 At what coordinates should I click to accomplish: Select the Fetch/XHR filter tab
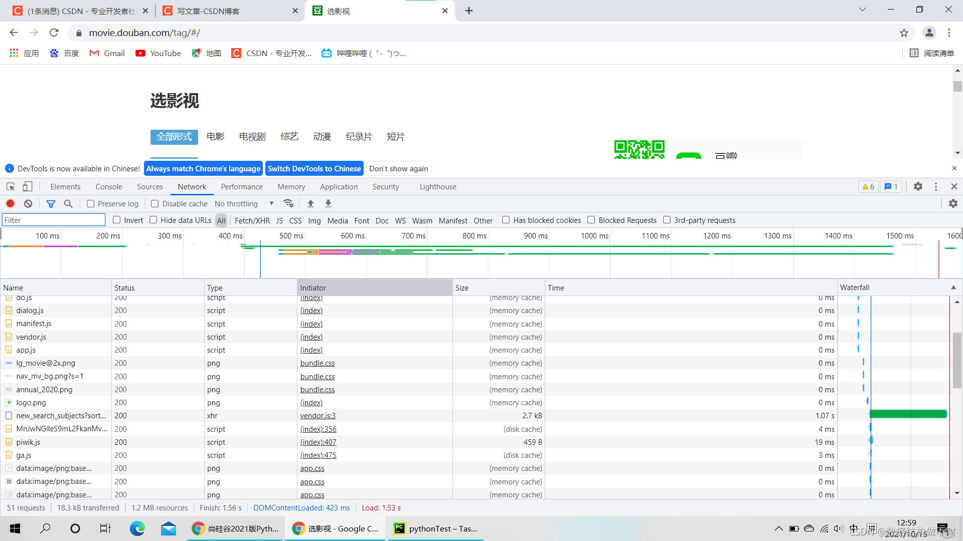click(x=251, y=220)
